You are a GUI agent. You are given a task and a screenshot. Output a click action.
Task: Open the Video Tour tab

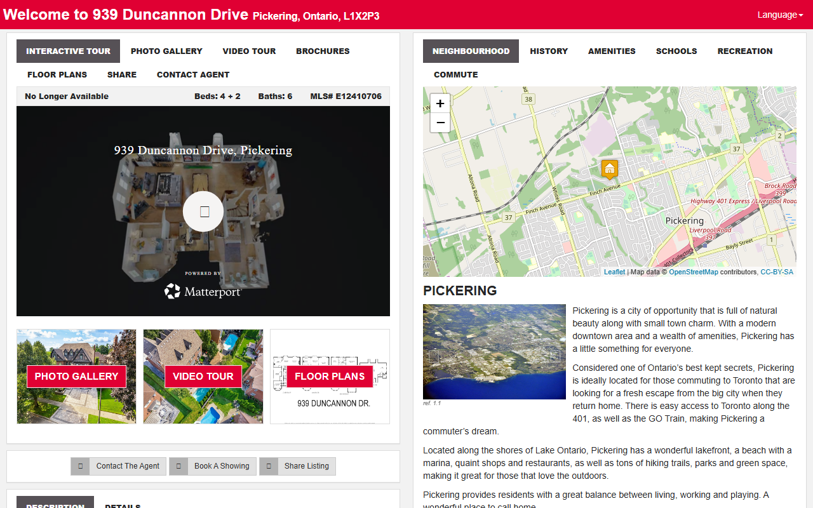point(249,51)
